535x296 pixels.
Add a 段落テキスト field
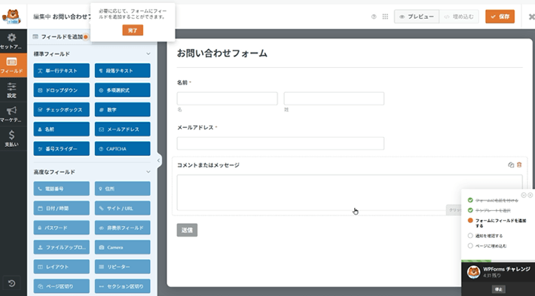(x=123, y=71)
